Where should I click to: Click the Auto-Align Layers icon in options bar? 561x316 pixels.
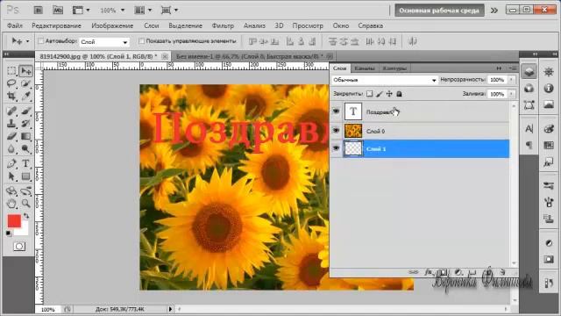coord(413,41)
